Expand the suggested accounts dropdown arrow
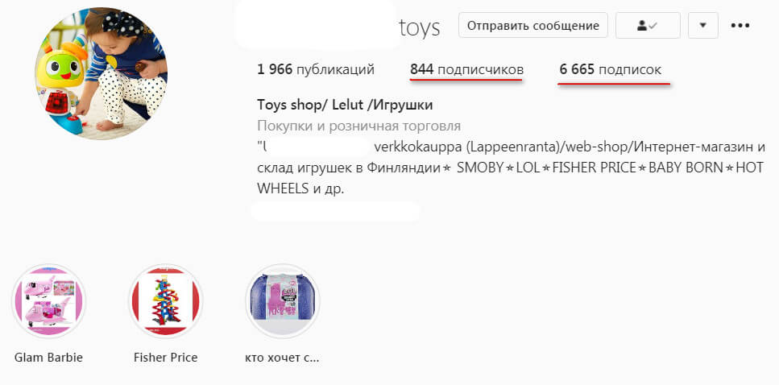The image size is (779, 385). click(x=703, y=25)
